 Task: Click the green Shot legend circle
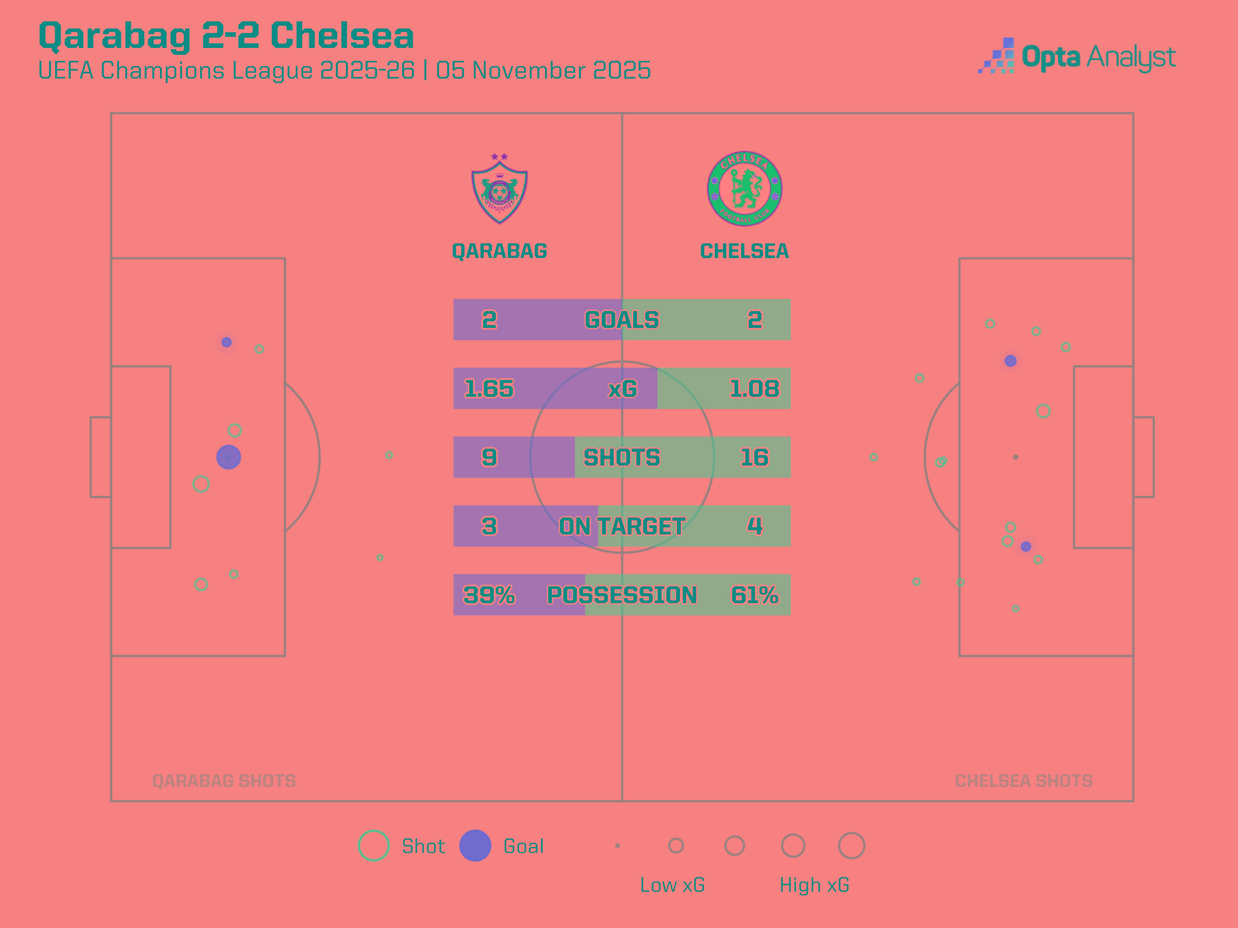[x=373, y=845]
